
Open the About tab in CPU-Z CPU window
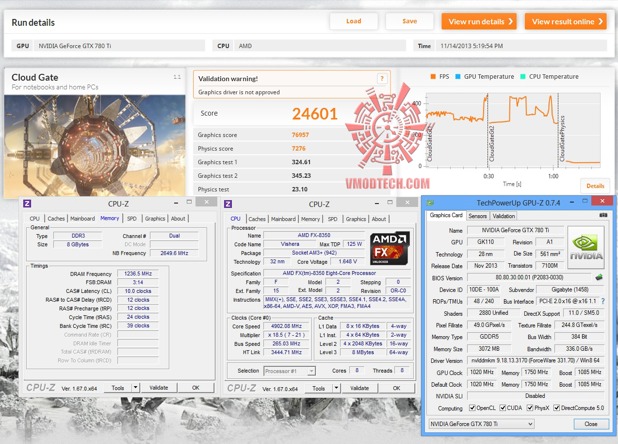379,219
